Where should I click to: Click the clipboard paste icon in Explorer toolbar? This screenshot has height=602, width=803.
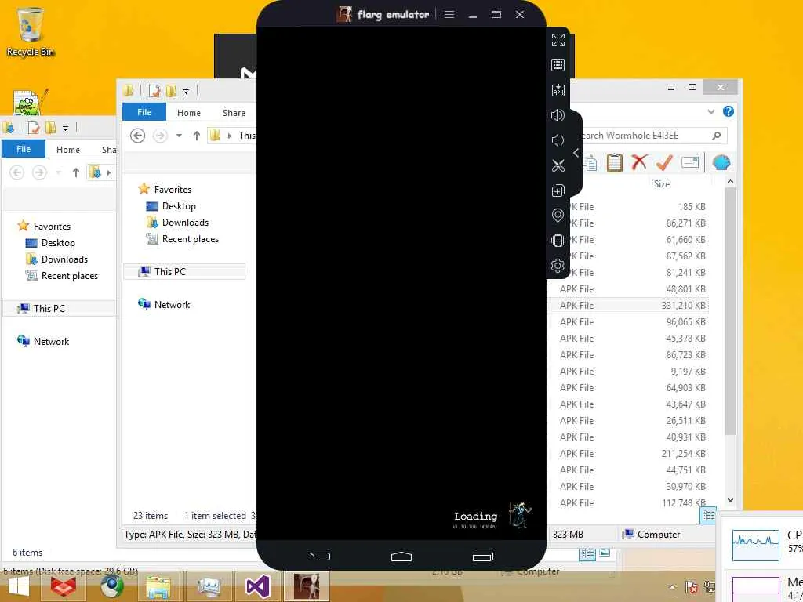point(614,162)
